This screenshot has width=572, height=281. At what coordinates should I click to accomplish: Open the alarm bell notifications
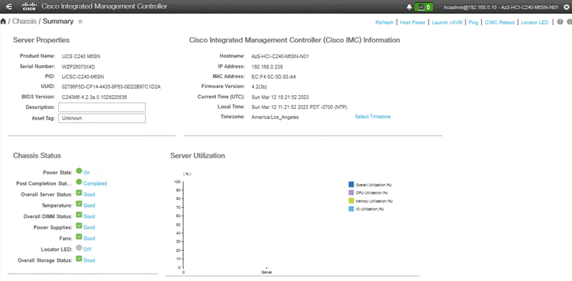pyautogui.click(x=409, y=7)
